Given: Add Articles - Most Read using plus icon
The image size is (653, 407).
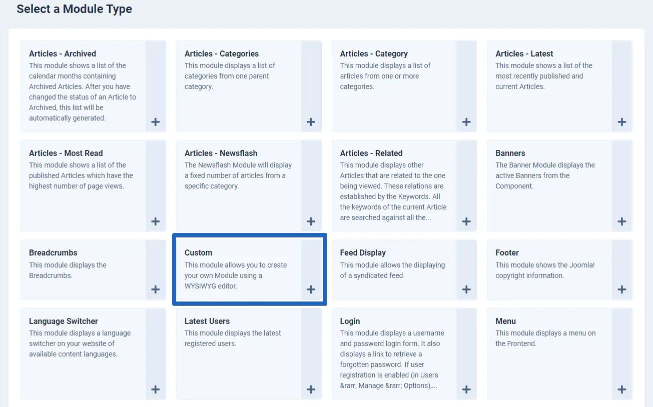Looking at the screenshot, I should 156,221.
